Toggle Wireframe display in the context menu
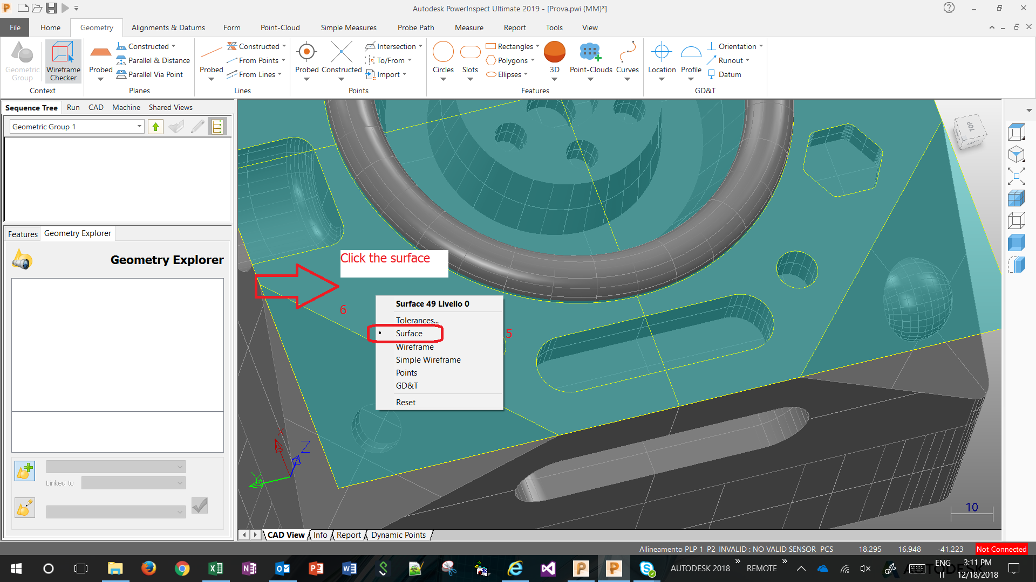Viewport: 1036px width, 582px height. click(414, 347)
